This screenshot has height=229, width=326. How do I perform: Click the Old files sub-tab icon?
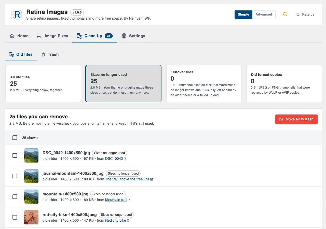click(x=12, y=54)
